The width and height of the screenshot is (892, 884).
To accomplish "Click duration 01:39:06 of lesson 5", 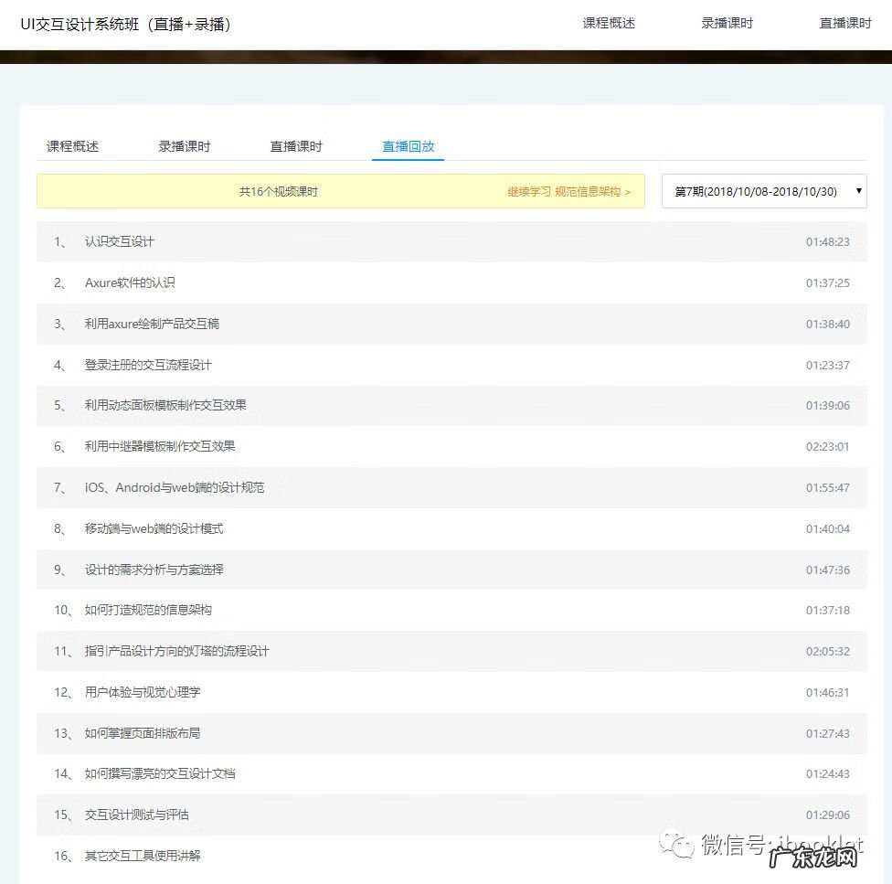I will click(x=828, y=406).
